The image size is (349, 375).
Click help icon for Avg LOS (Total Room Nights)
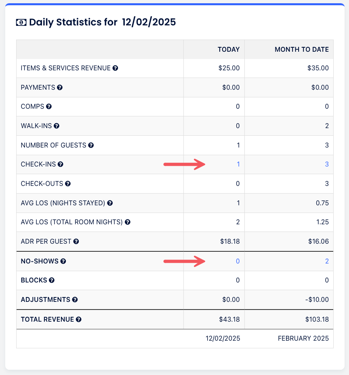tap(128, 222)
